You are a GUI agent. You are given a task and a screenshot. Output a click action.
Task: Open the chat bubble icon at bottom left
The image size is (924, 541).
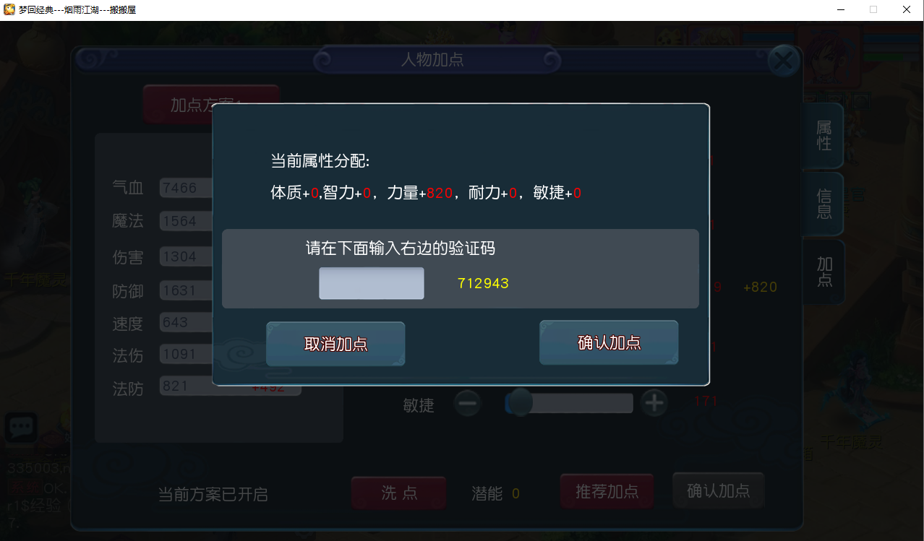tap(21, 428)
